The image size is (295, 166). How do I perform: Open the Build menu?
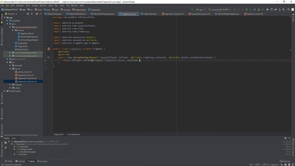click(51, 6)
